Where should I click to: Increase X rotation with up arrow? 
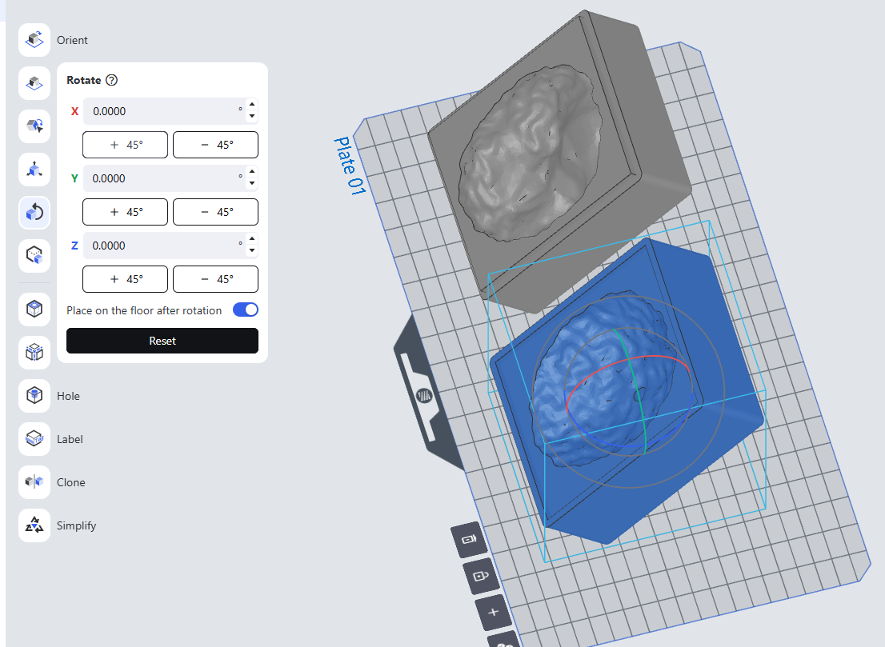coord(252,104)
